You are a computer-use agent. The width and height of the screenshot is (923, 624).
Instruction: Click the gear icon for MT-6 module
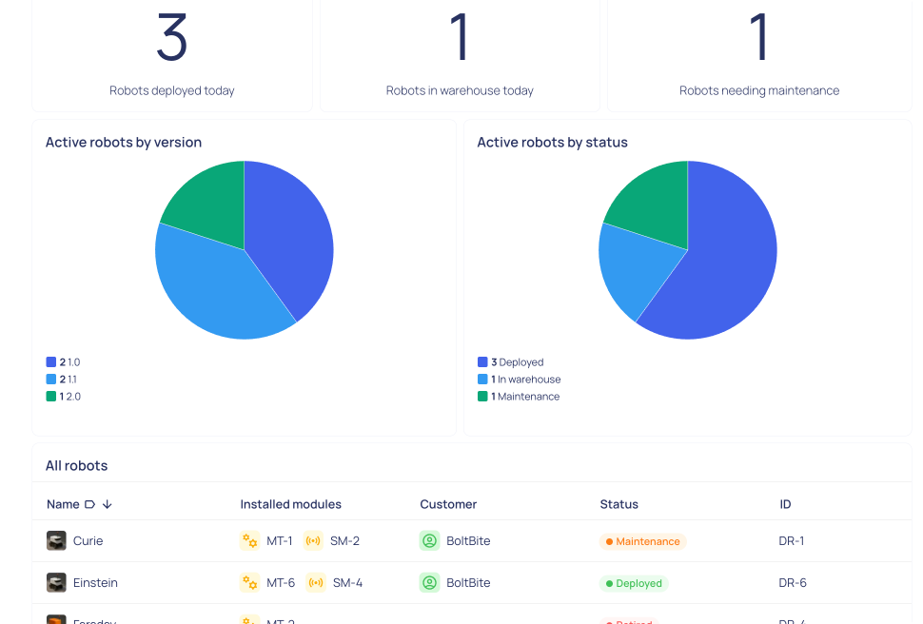click(249, 582)
